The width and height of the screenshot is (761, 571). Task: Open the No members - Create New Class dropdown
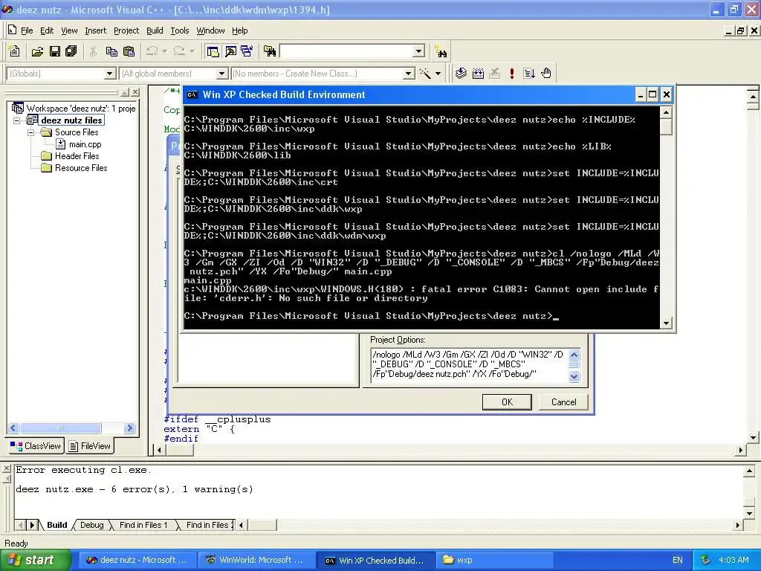coord(409,74)
